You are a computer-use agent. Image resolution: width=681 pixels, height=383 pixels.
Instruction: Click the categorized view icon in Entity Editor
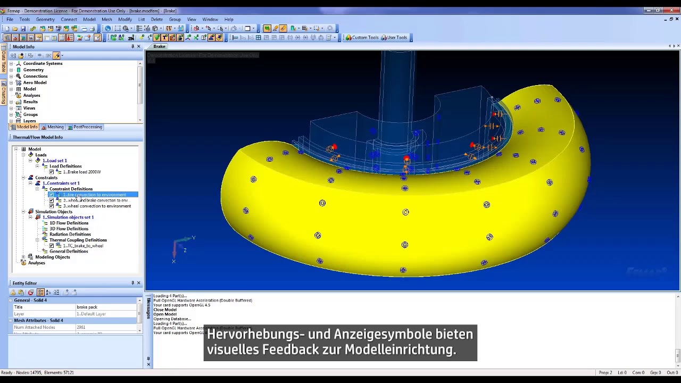(x=40, y=292)
